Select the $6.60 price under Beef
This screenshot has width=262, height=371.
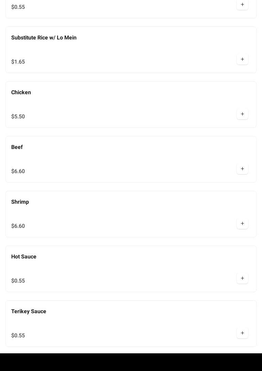coord(18,171)
